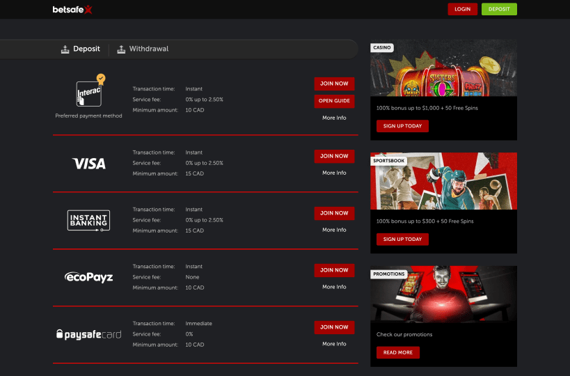Viewport: 570px width, 376px height.
Task: Click the green Deposit button
Action: (x=499, y=9)
